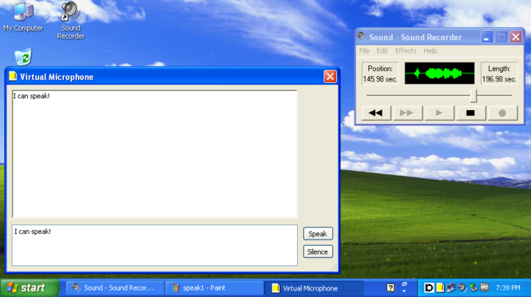Select the Recycle Bin desktop icon

click(x=23, y=57)
